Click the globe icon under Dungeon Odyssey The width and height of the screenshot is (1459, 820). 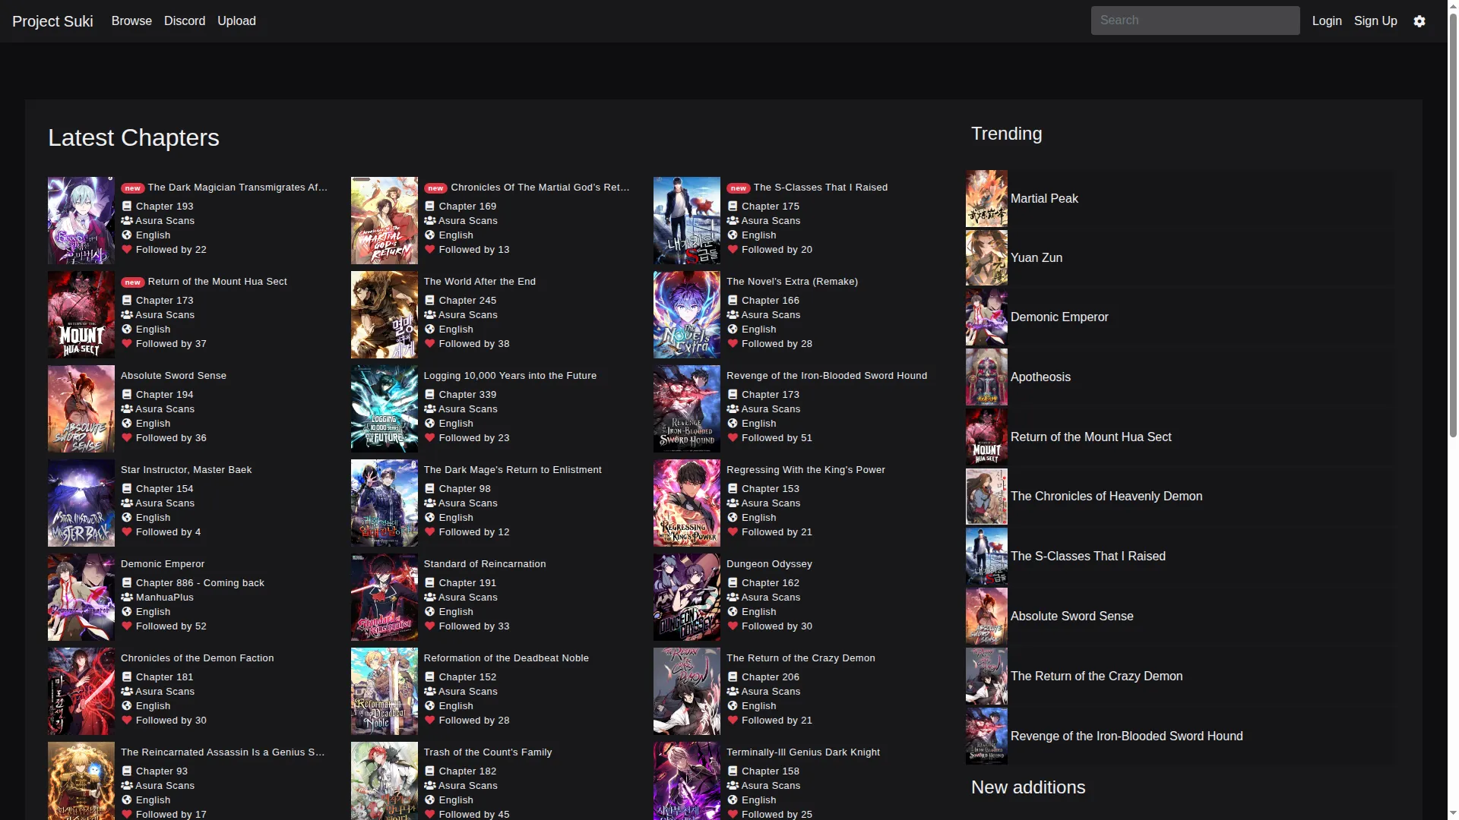pyautogui.click(x=733, y=612)
